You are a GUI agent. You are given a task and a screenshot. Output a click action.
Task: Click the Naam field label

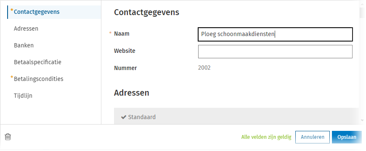122,34
